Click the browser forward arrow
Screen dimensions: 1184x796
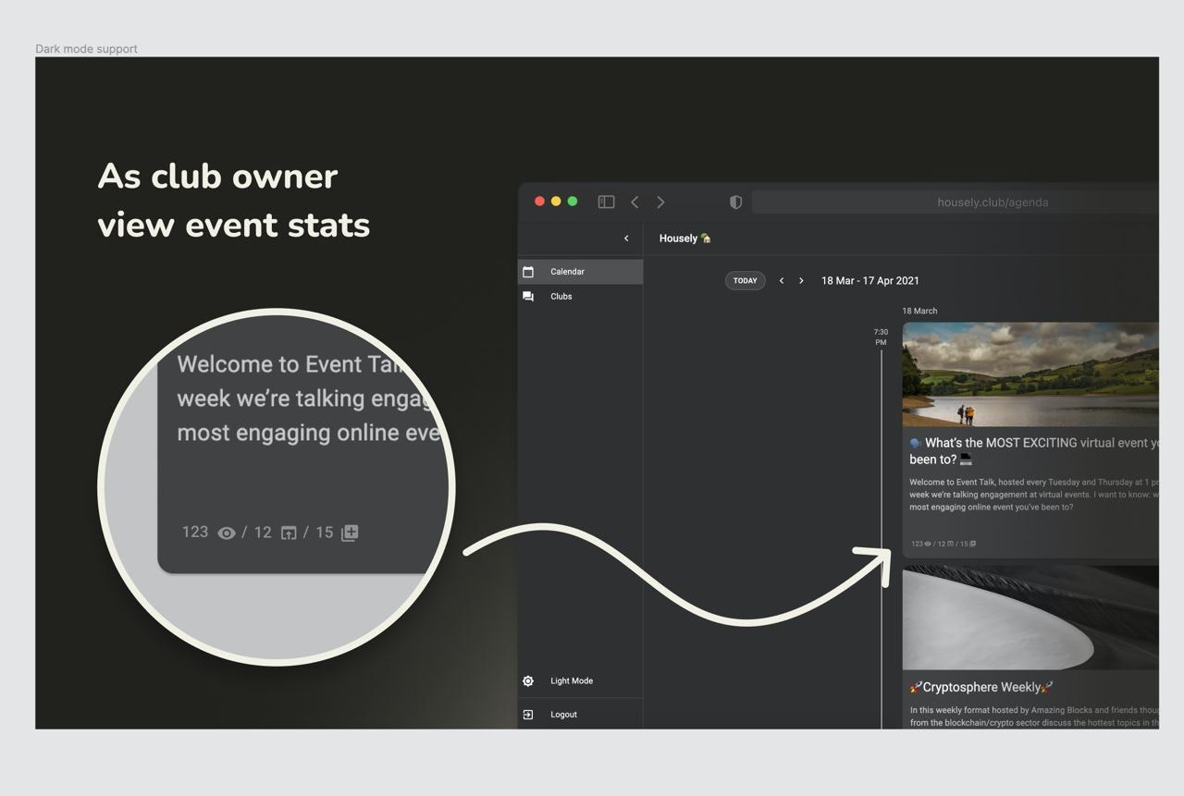pyautogui.click(x=660, y=202)
